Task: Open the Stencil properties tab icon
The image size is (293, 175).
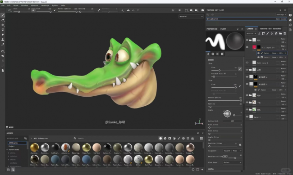Action: [x=218, y=54]
